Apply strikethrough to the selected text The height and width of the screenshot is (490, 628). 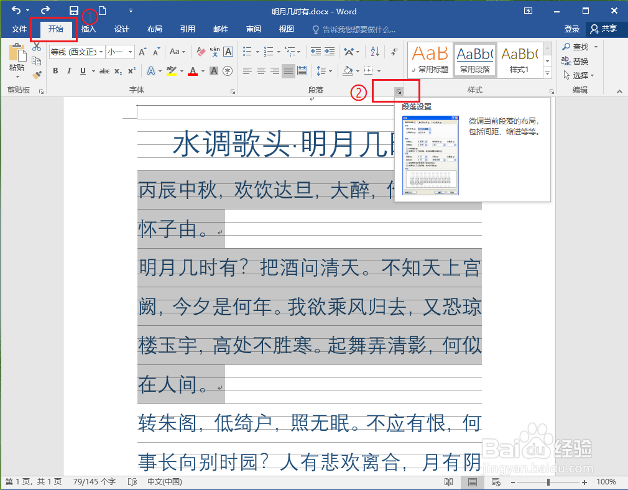104,72
